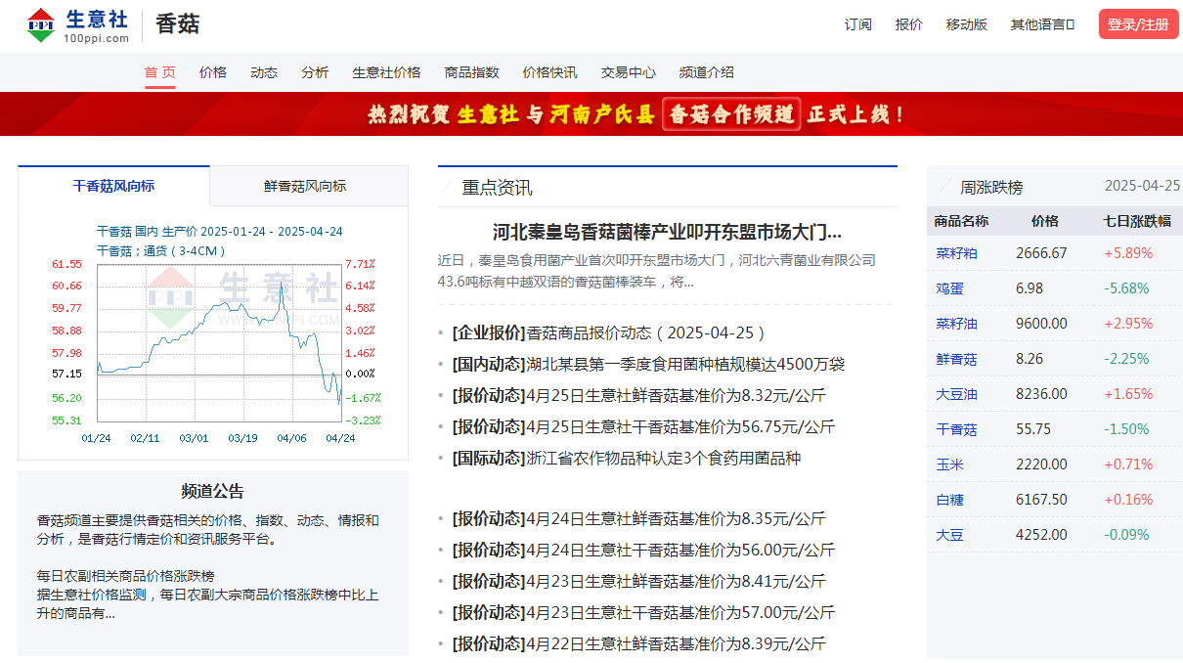Open 4月23日鲜香菇基准价为8.41元/公斤
The height and width of the screenshot is (663, 1183).
(x=676, y=581)
